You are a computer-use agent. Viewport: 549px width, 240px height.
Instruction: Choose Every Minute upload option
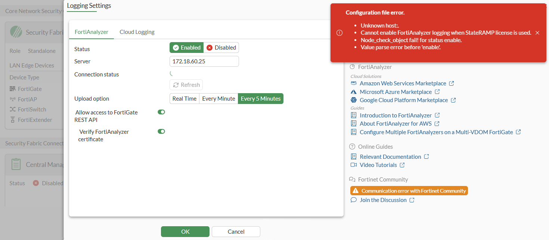point(218,98)
